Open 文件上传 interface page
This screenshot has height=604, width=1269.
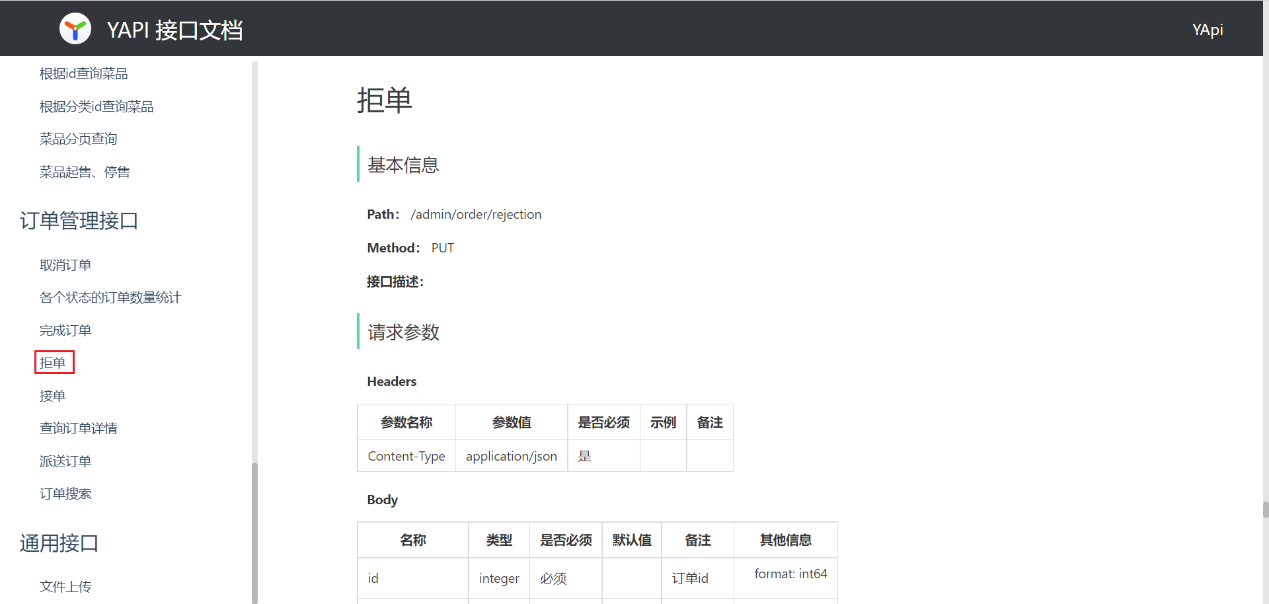tap(65, 586)
